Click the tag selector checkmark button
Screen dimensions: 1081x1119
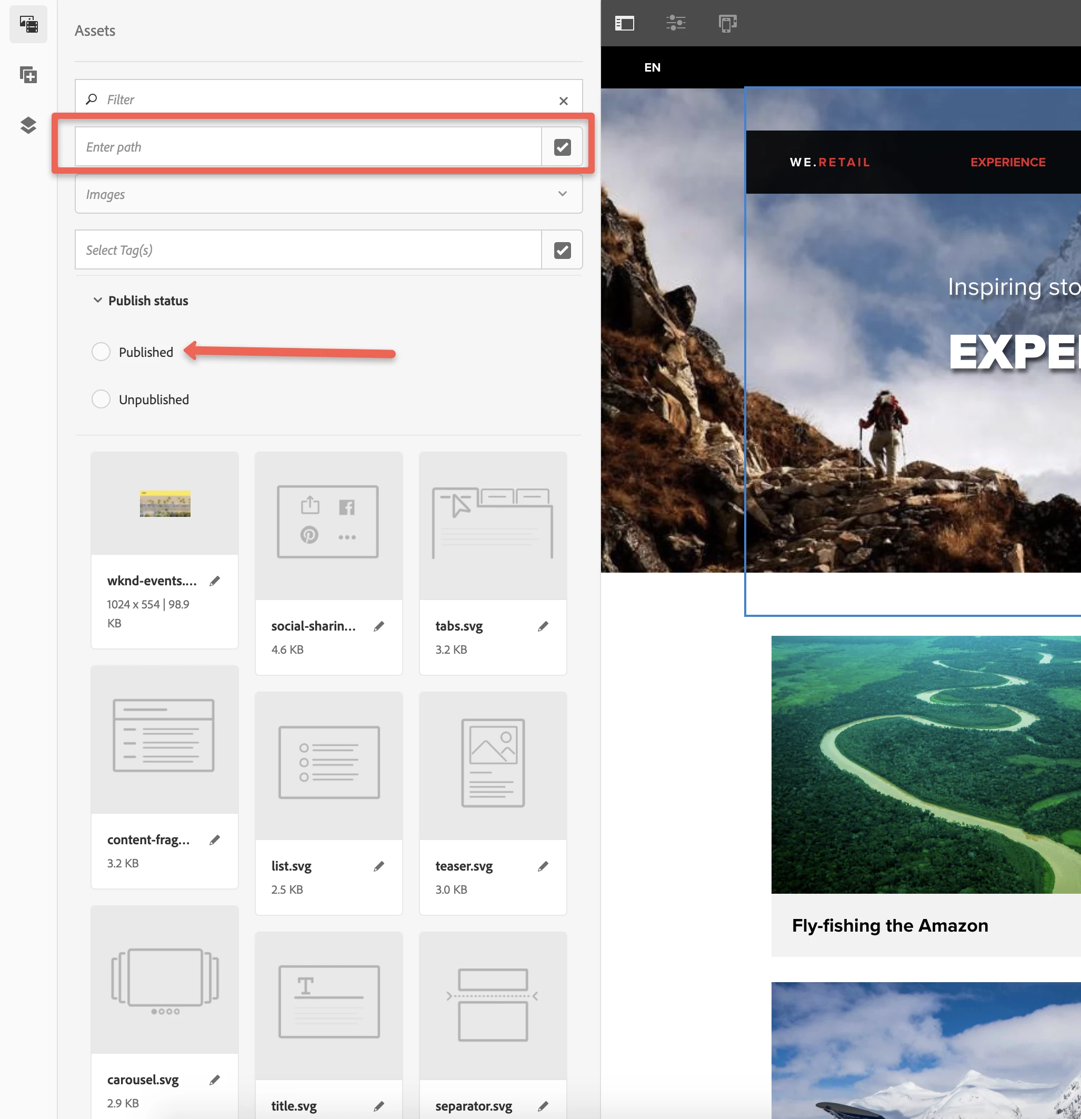coord(562,250)
